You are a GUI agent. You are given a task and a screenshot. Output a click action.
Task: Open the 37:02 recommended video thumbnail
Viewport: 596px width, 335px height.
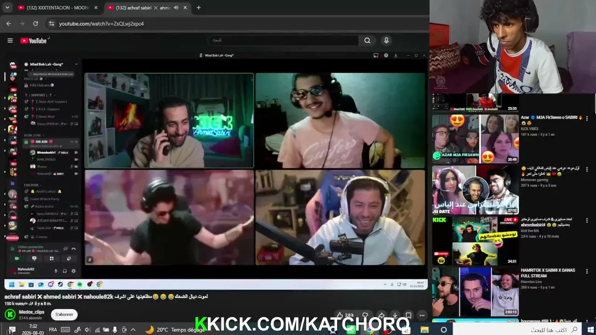click(475, 190)
